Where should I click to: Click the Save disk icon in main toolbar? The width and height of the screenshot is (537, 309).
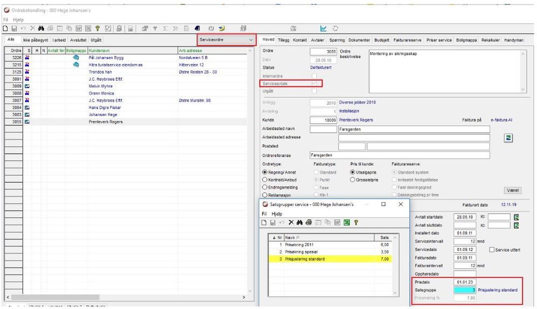[x=15, y=28]
